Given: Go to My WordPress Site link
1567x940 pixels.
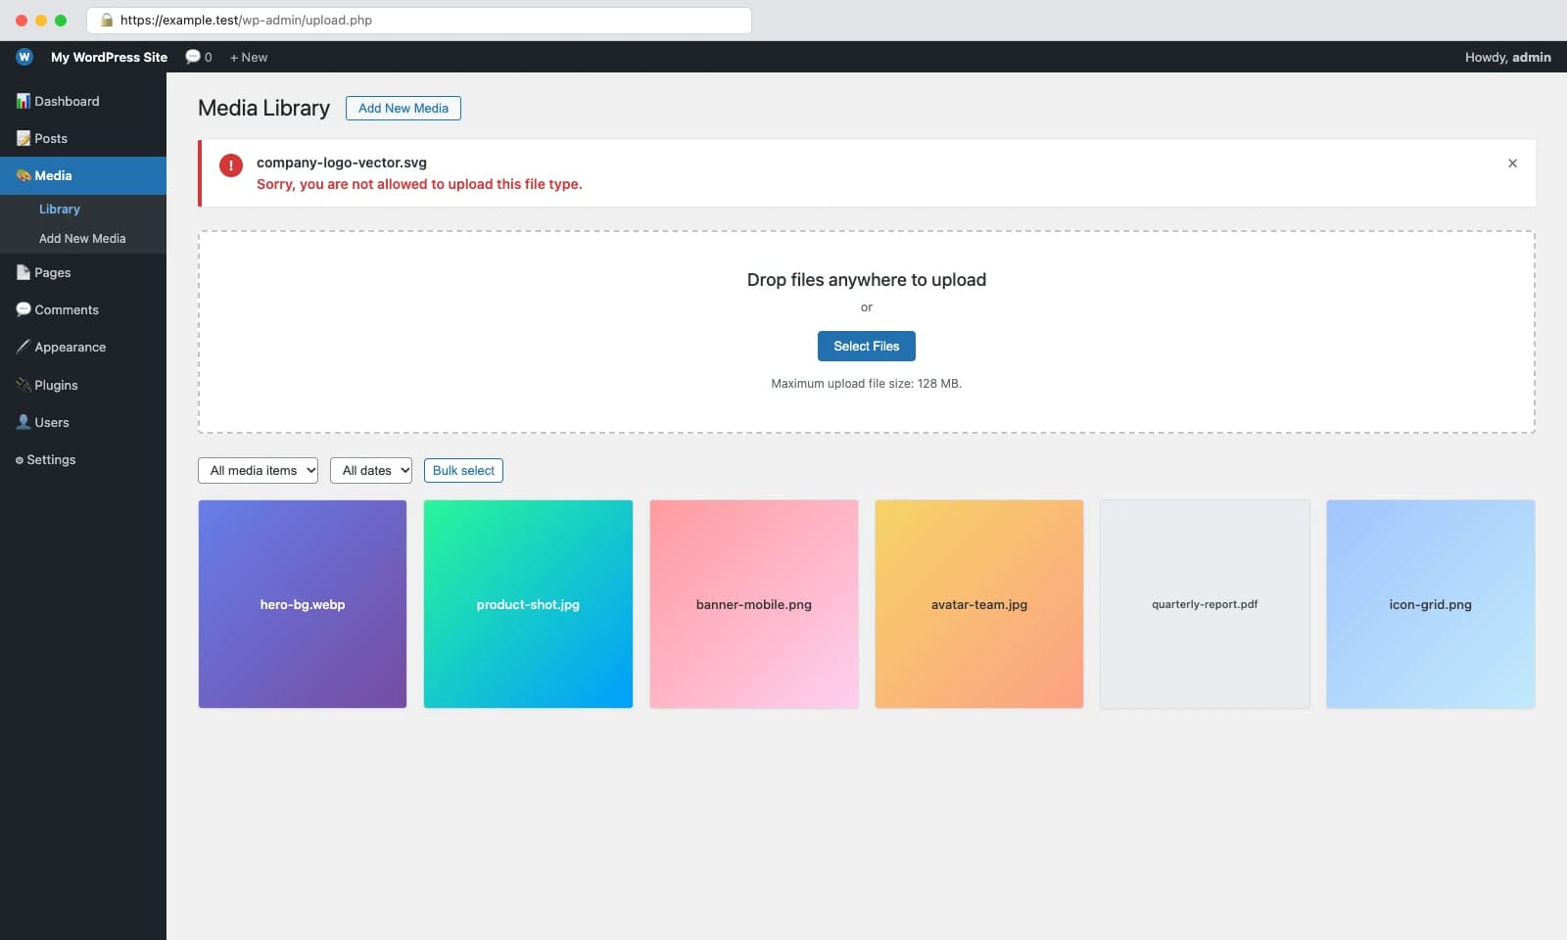Looking at the screenshot, I should coord(109,57).
